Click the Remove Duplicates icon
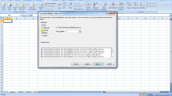This screenshot has width=172, height=96. (x=96, y=6)
